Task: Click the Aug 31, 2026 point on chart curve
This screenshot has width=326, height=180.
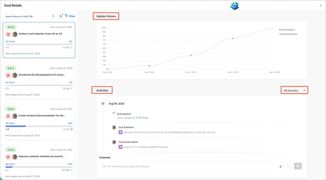Action: (x=274, y=28)
